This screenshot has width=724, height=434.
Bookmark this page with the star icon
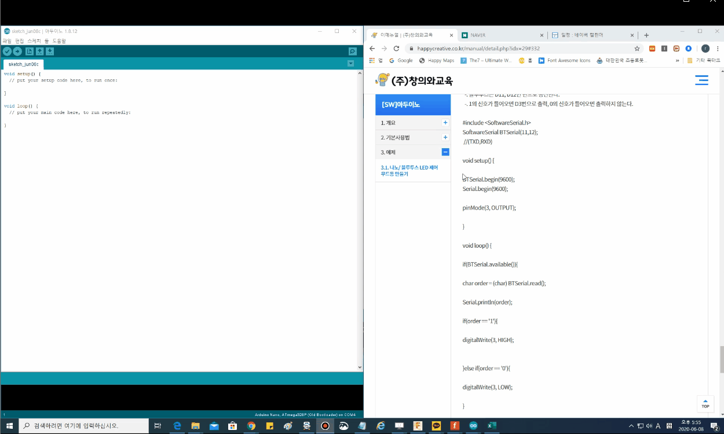(x=637, y=49)
